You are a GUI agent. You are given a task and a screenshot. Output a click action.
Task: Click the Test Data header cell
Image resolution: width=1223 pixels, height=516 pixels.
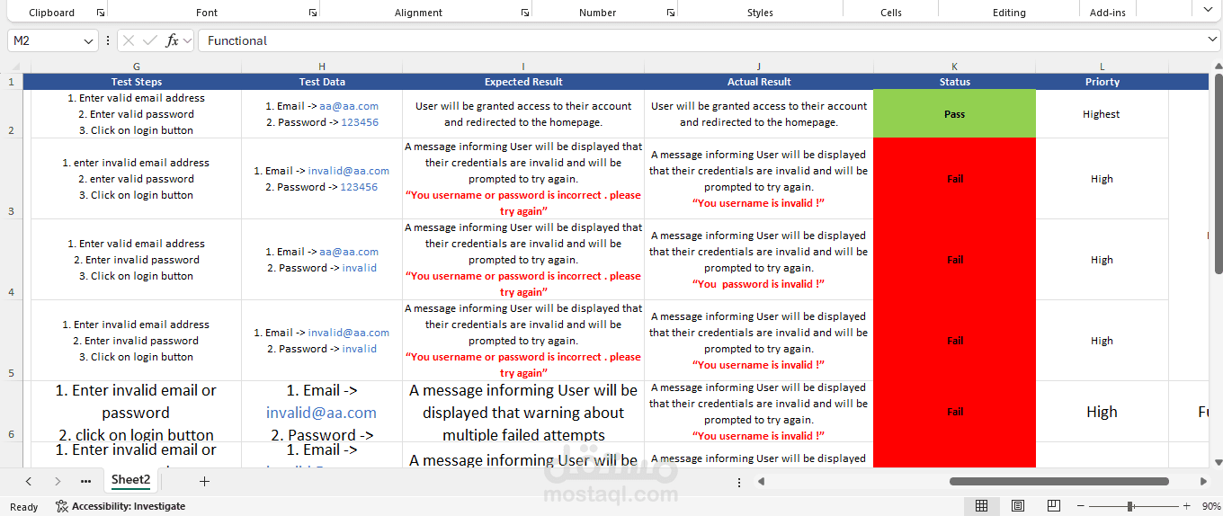pyautogui.click(x=322, y=82)
